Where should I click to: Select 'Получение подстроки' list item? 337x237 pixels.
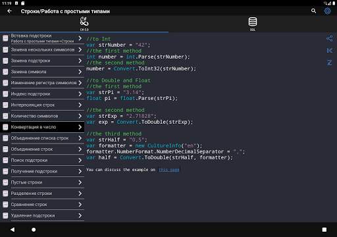[x=42, y=171]
